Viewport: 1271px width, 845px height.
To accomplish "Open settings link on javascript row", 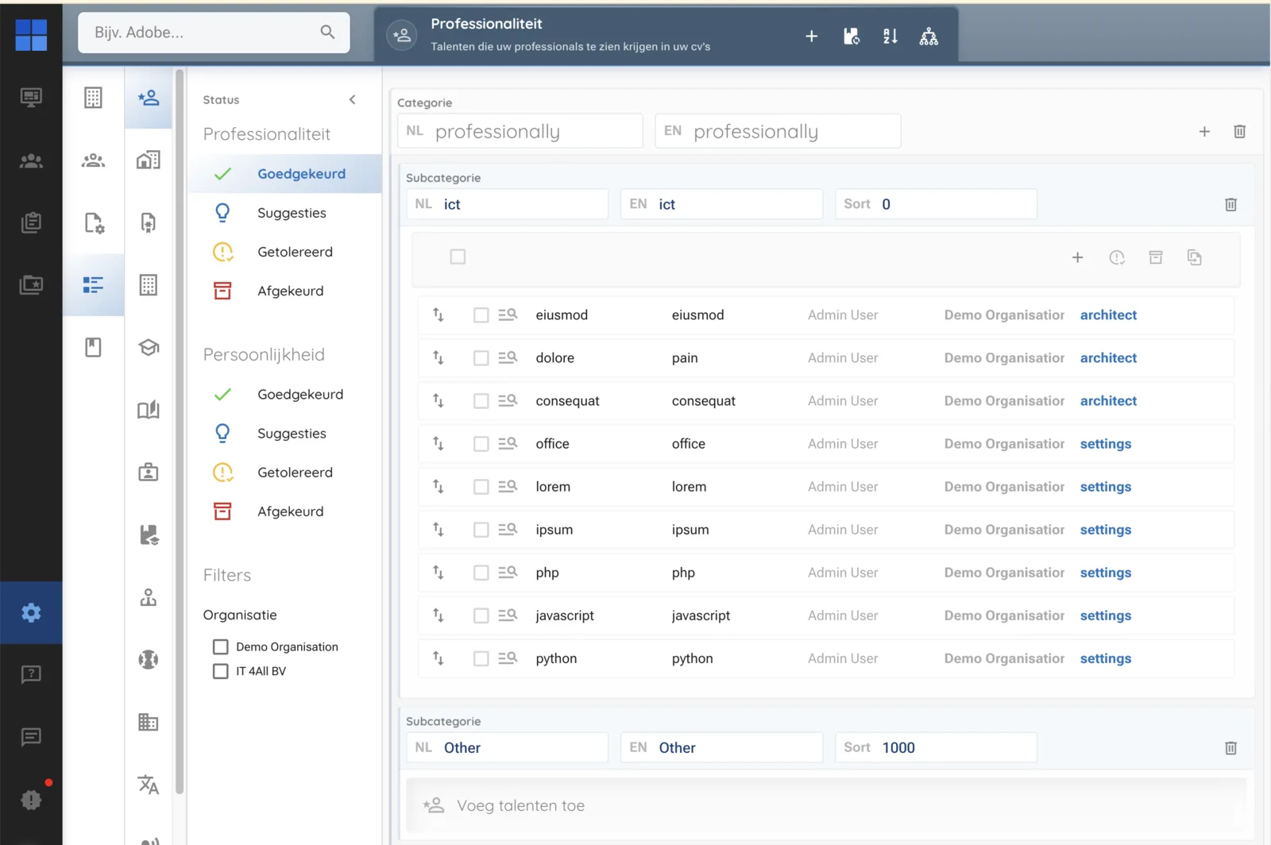I will [x=1106, y=615].
